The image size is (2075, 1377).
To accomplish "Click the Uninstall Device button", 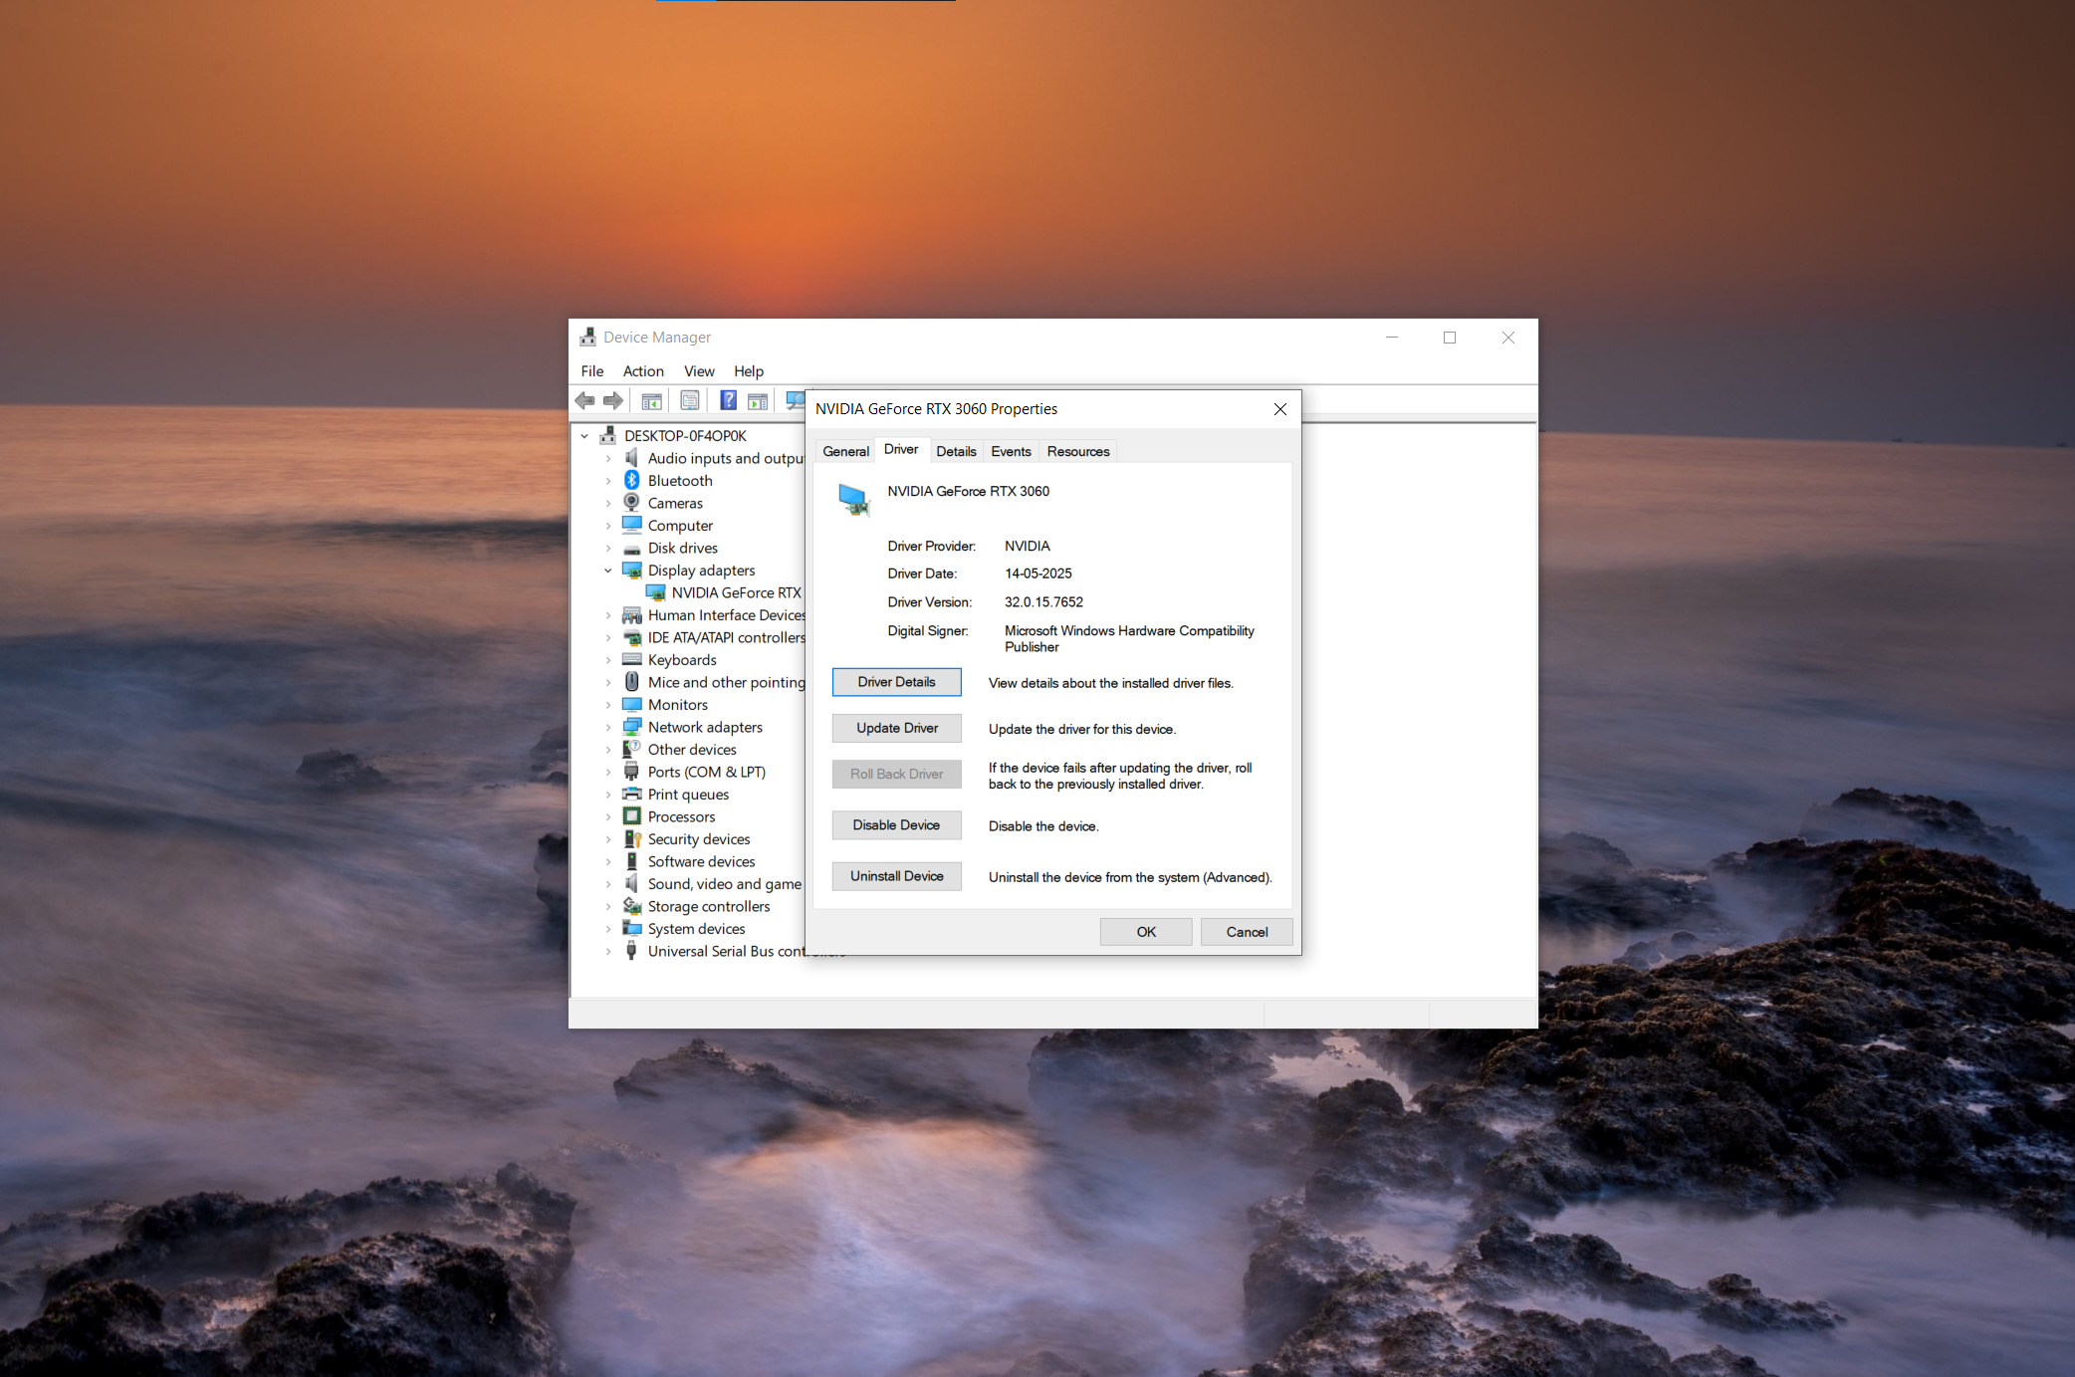I will [x=896, y=876].
